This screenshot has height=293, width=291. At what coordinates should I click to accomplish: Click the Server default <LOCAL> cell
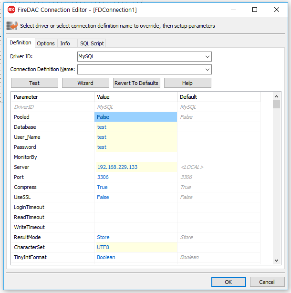(218, 167)
